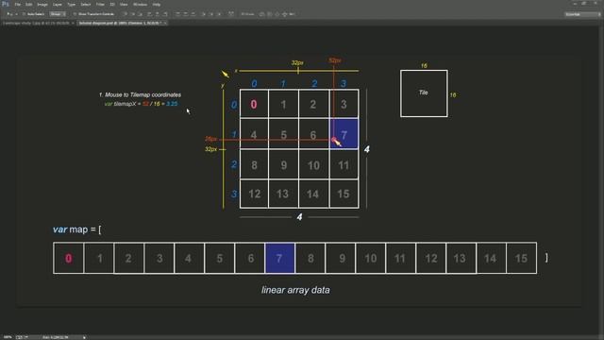
Task: Open the Type menu
Action: (x=72, y=4)
